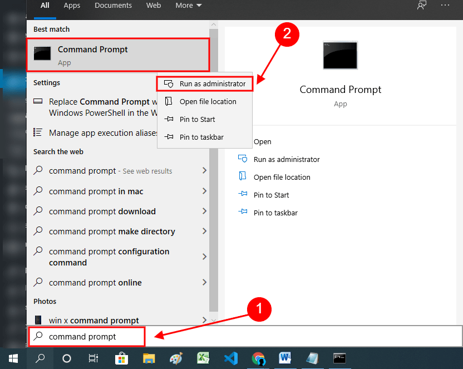This screenshot has width=463, height=369.
Task: Switch to Command Prompt taskbar icon
Action: [x=339, y=358]
